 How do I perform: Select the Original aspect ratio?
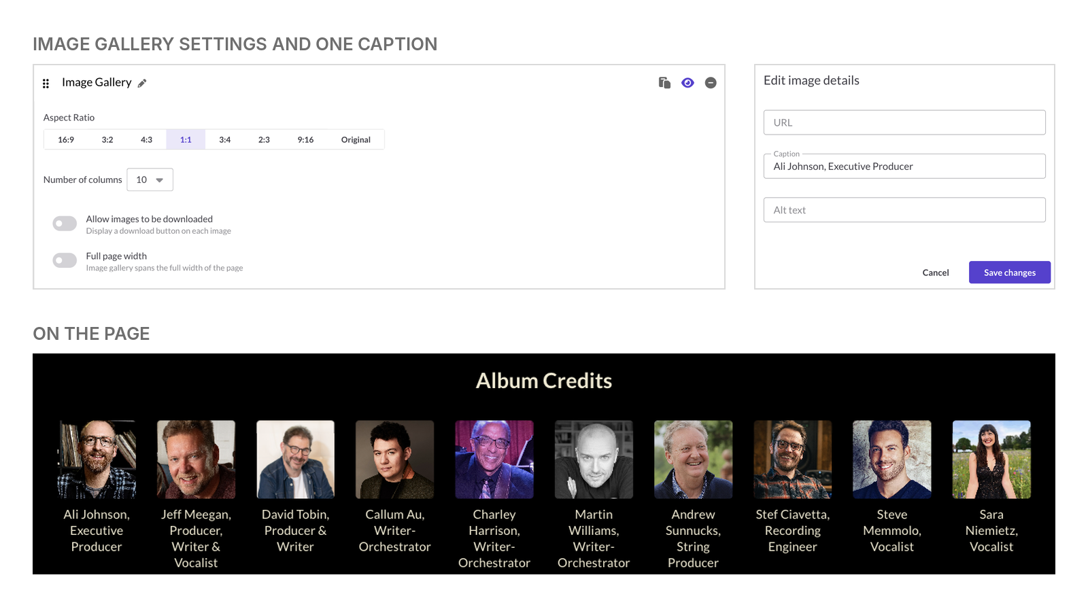tap(356, 139)
